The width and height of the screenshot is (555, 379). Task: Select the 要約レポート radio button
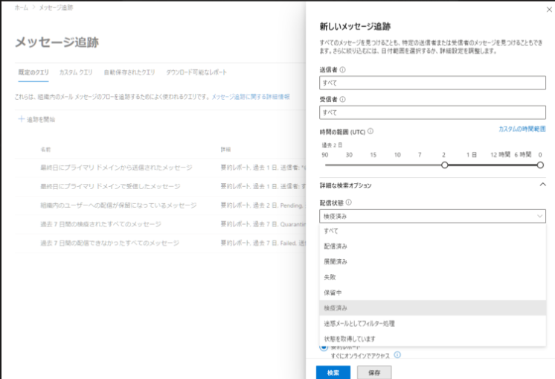coord(323,347)
